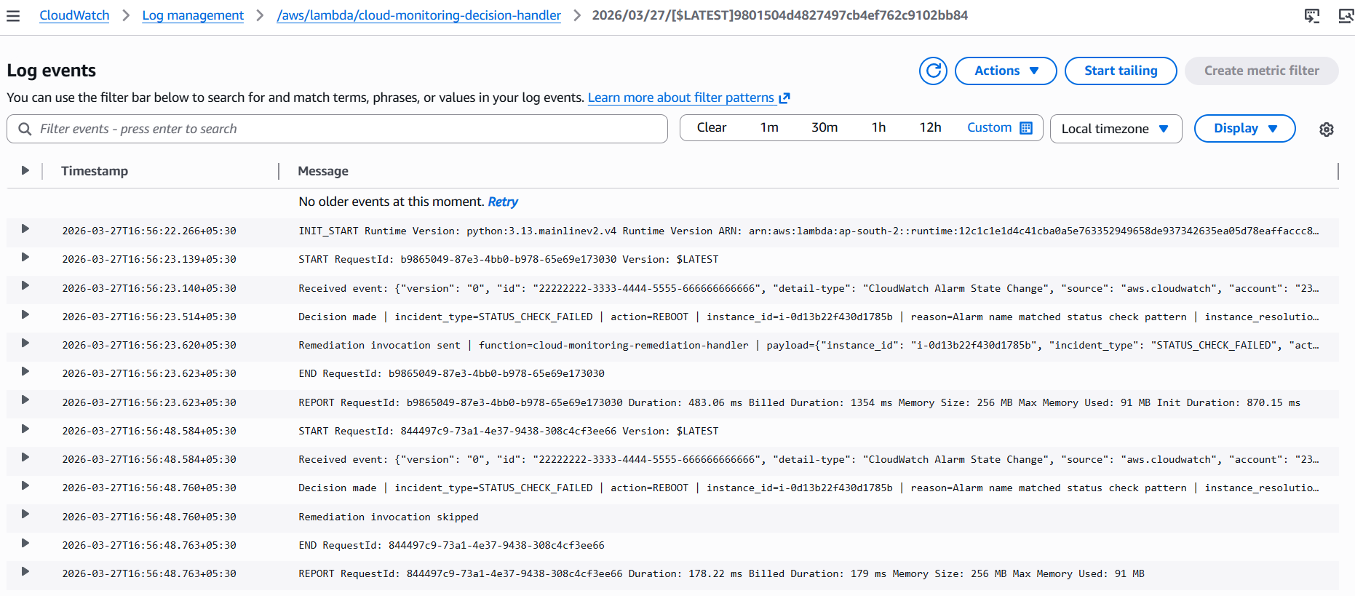Click the Message column header
The width and height of the screenshot is (1355, 596).
[323, 171]
